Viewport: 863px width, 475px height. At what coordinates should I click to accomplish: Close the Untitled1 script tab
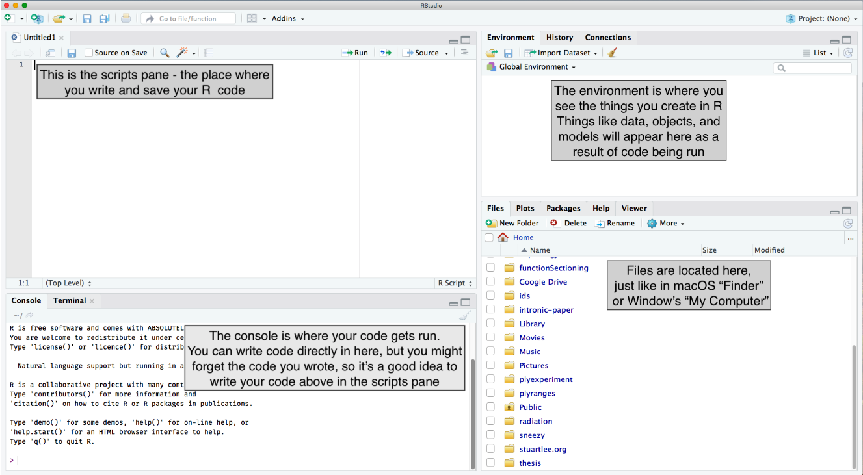coord(62,38)
